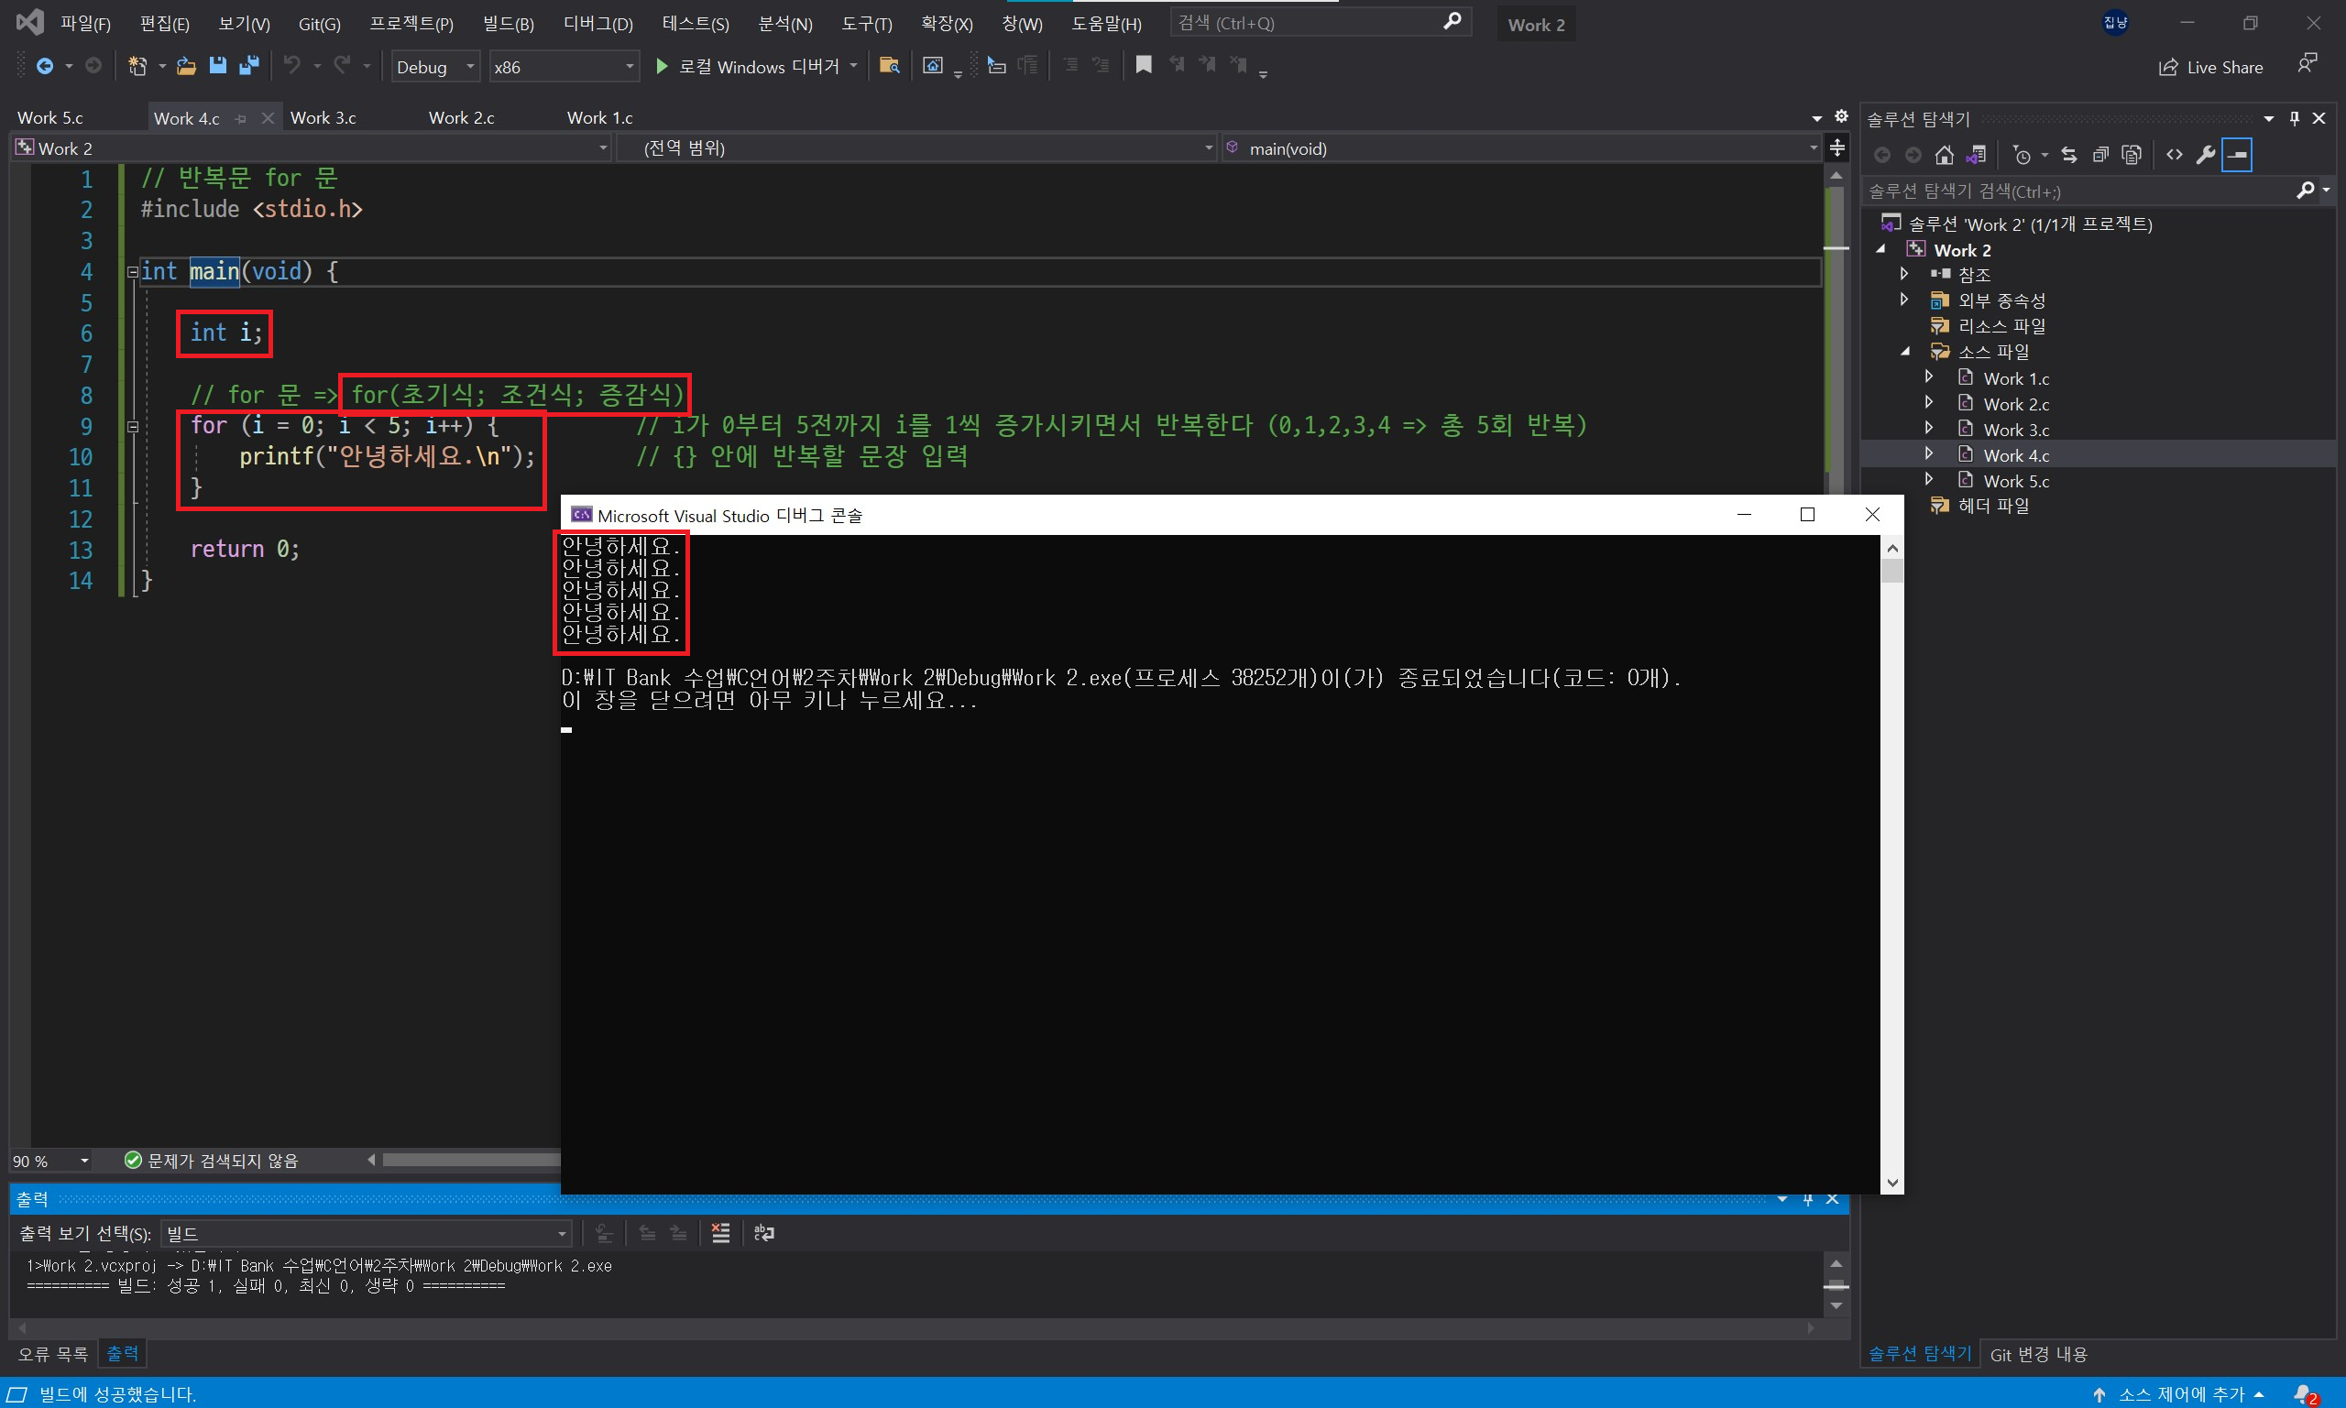Switch to the Work 3.c editor tab
This screenshot has height=1408, width=2346.
pyautogui.click(x=323, y=117)
